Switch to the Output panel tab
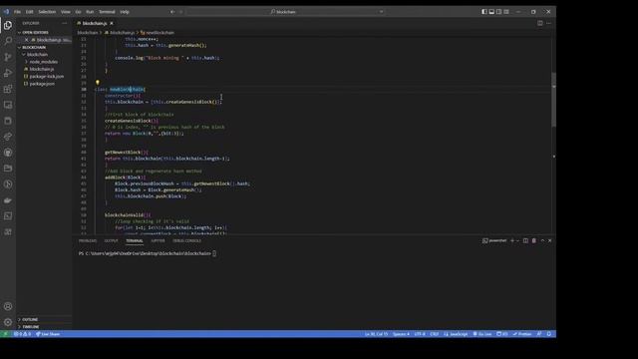This screenshot has height=359, width=638. click(x=111, y=241)
